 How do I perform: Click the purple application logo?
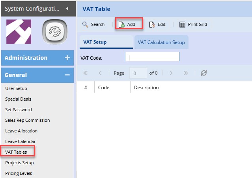pos(19,32)
